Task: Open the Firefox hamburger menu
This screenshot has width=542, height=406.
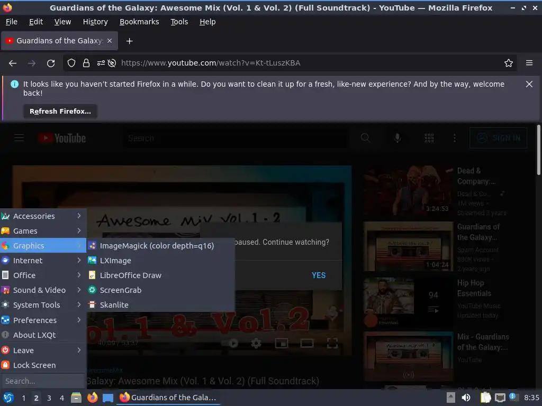Action: (529, 63)
